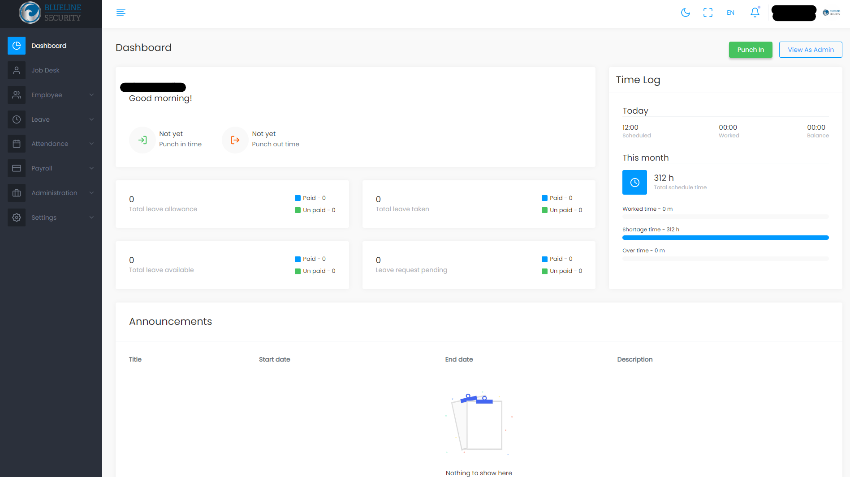The width and height of the screenshot is (850, 477).
Task: Open Job Desk from the sidebar
Action: click(45, 70)
